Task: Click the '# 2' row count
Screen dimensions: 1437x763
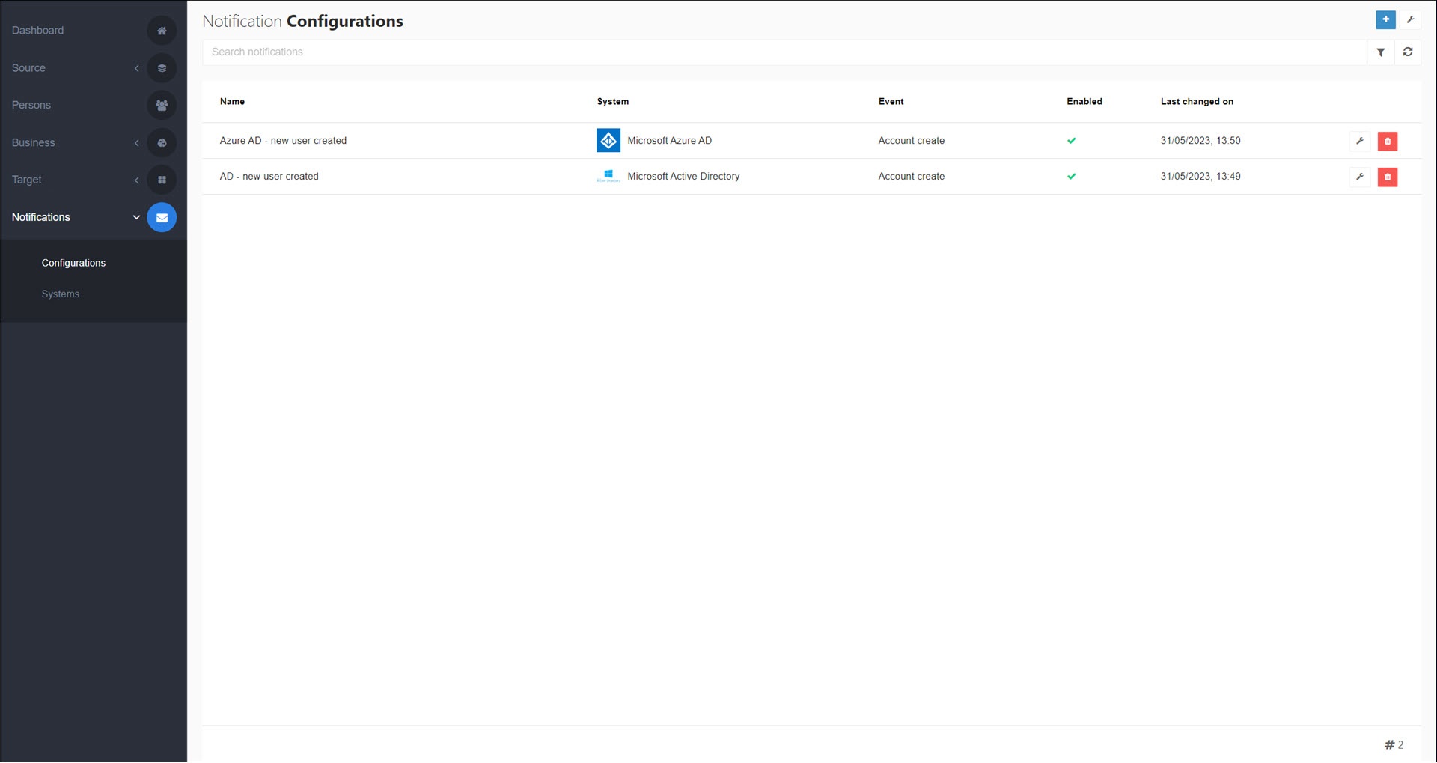Action: [1394, 745]
